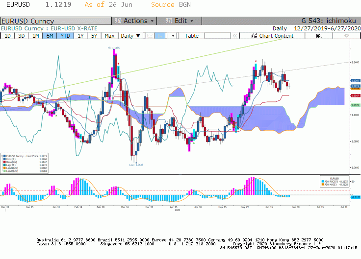Viewport: 361px width, 259px height.
Task: Click the Hi: 1.1495 high marker
Action: tap(114, 48)
